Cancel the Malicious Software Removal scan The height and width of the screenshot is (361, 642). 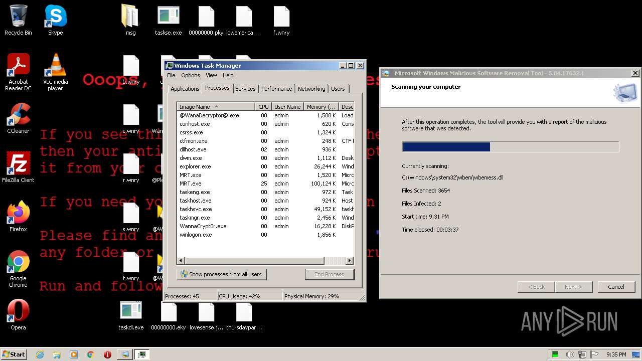616,287
